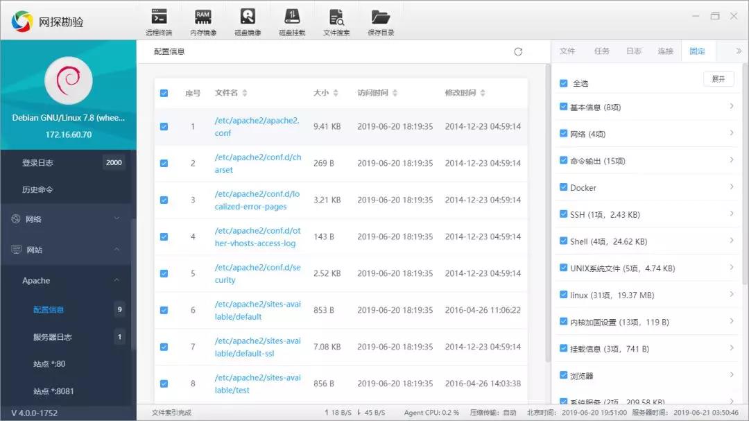
Task: Expand the linux category entry
Action: pos(733,295)
